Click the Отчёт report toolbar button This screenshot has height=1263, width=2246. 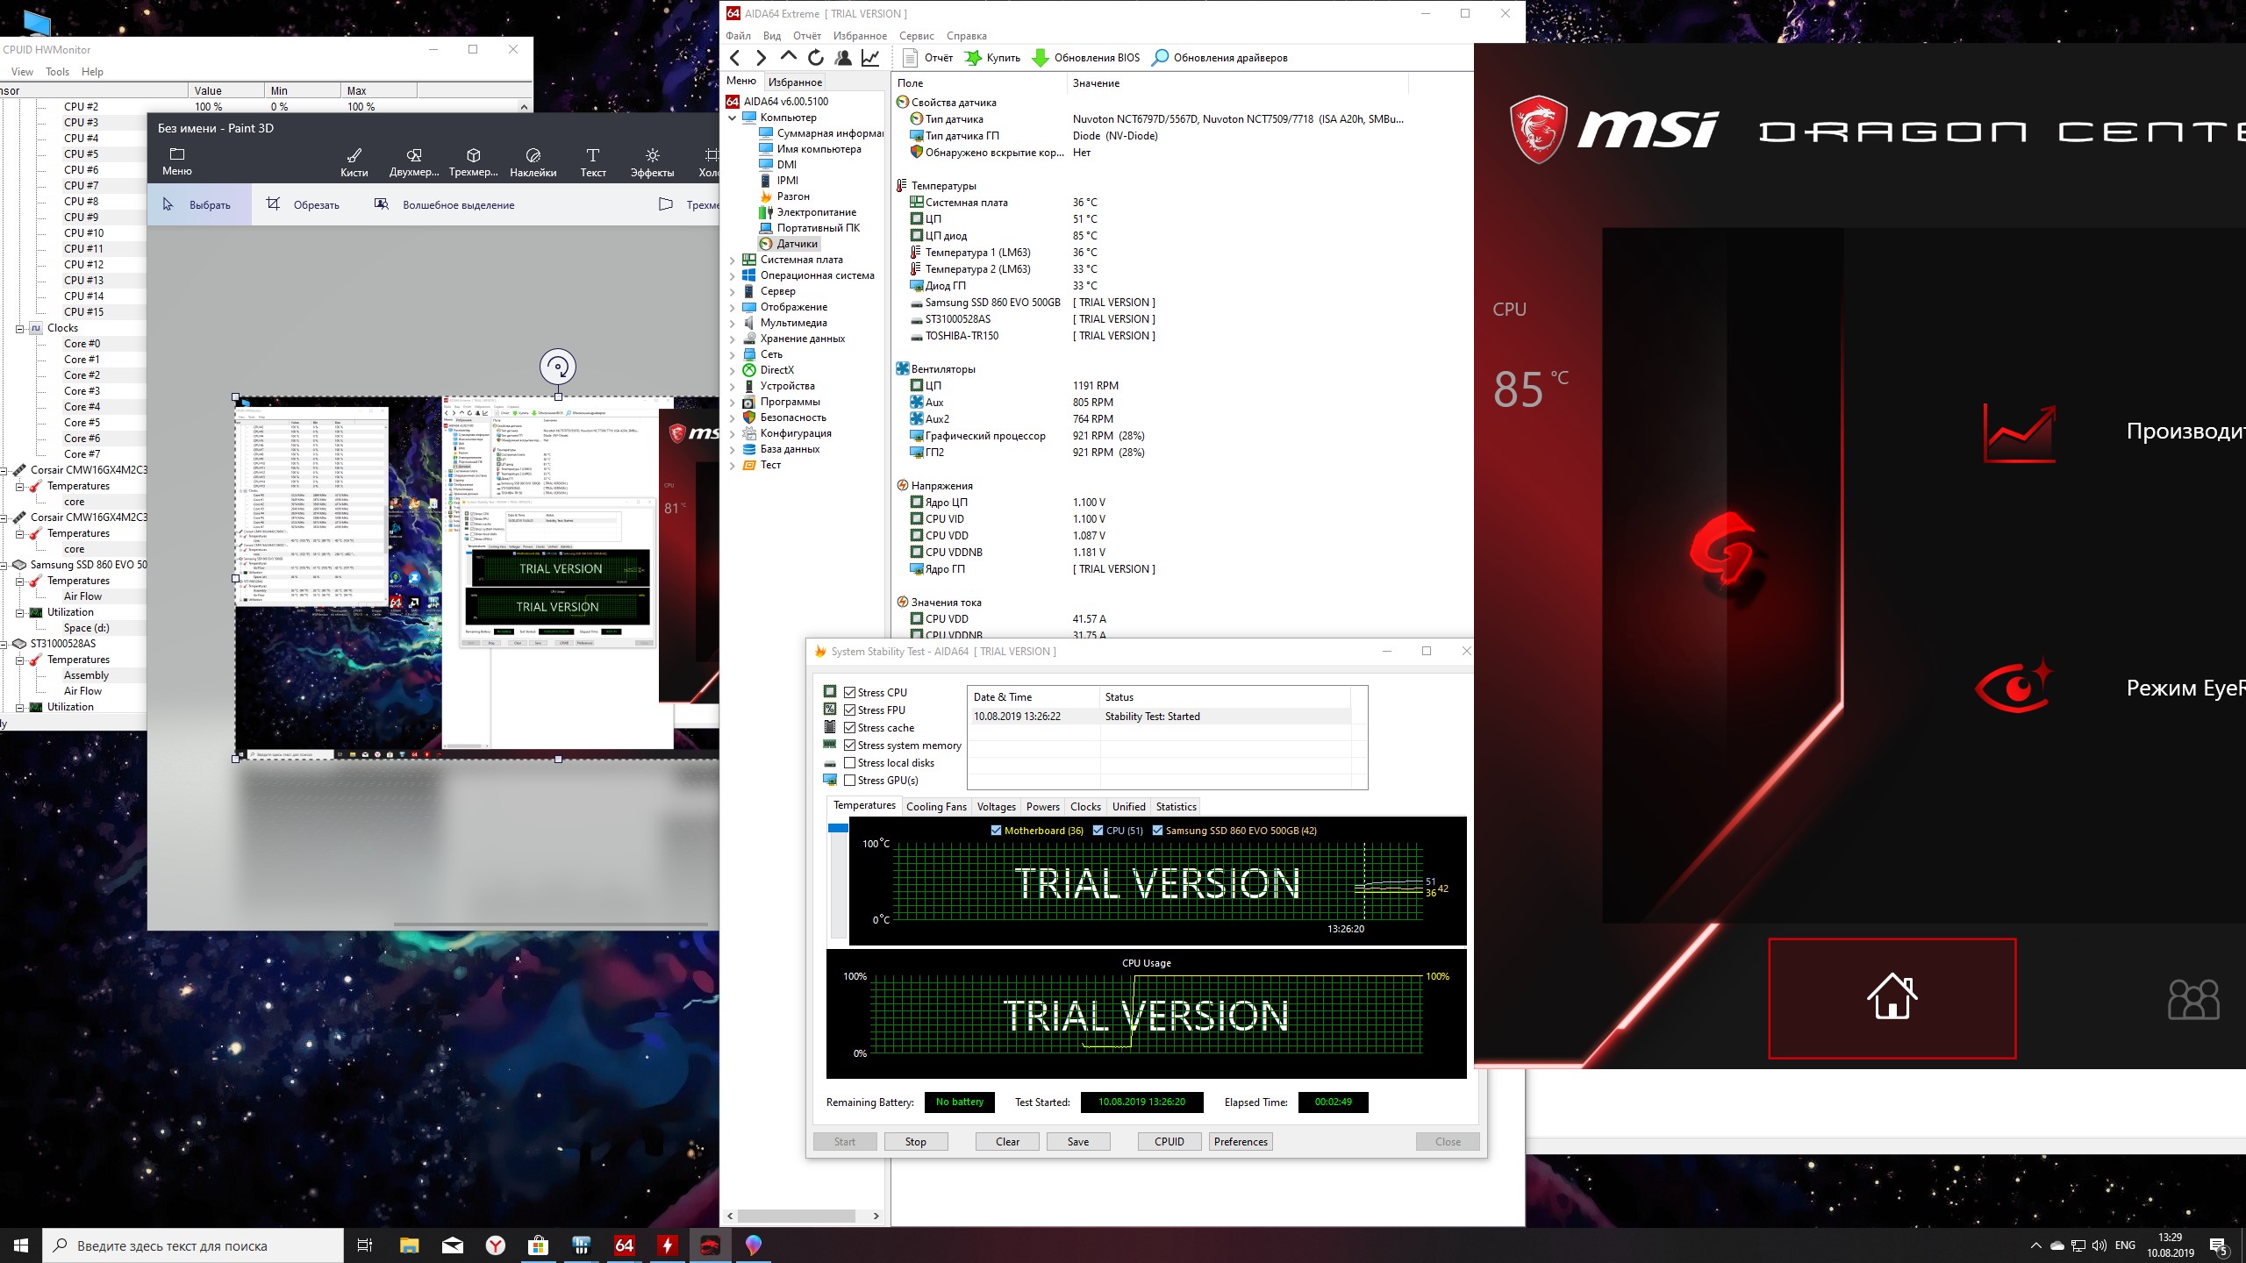click(x=928, y=58)
